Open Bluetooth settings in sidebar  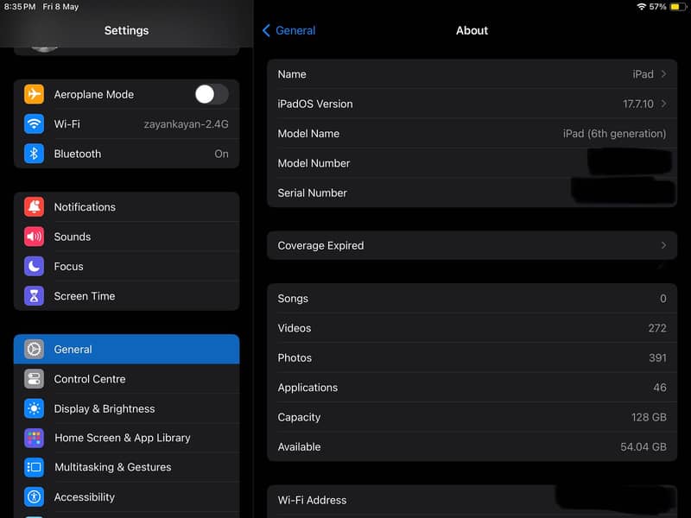tap(126, 154)
